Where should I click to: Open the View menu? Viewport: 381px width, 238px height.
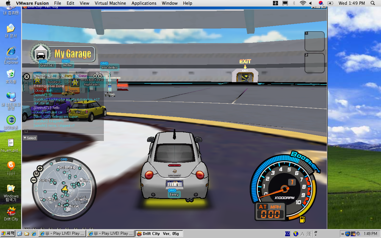85,3
